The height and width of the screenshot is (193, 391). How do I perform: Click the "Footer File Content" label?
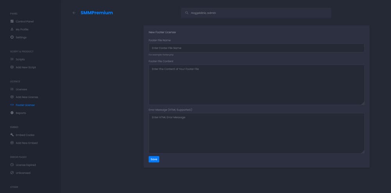point(161,61)
